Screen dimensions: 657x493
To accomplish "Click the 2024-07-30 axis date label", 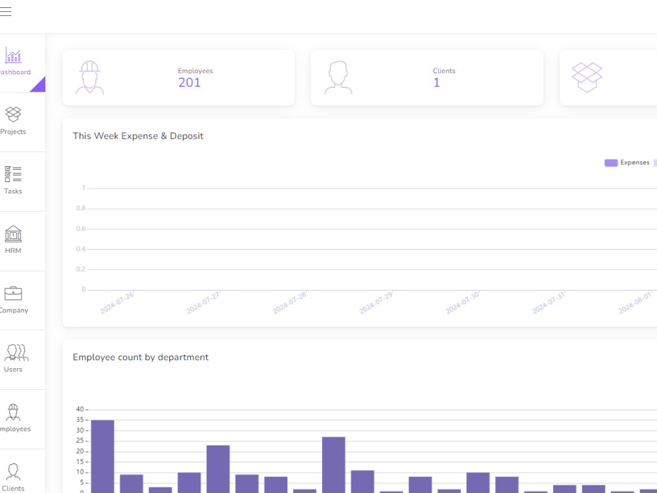I will [463, 302].
